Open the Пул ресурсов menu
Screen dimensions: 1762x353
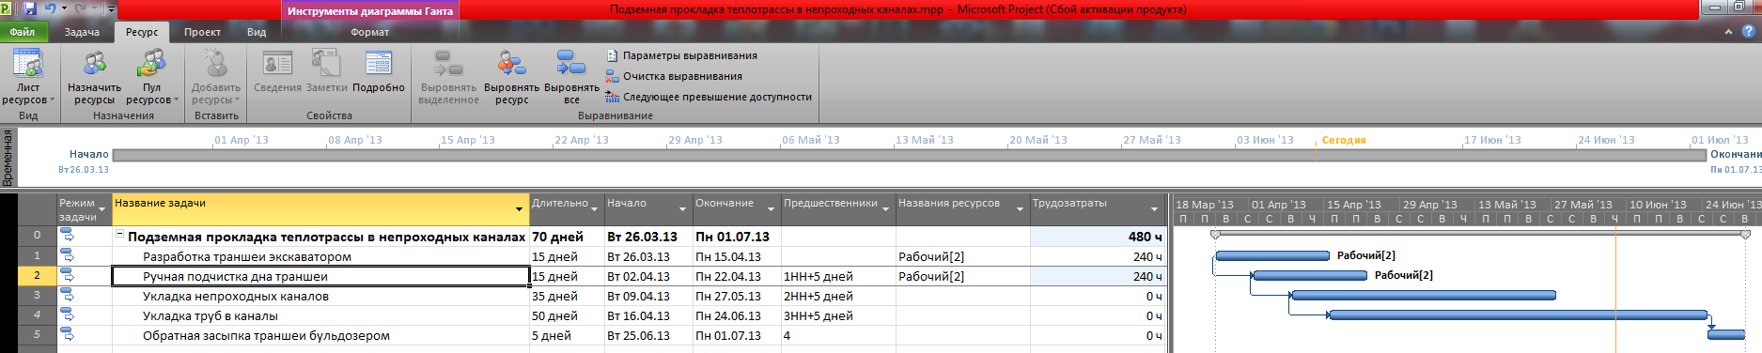pos(151,77)
